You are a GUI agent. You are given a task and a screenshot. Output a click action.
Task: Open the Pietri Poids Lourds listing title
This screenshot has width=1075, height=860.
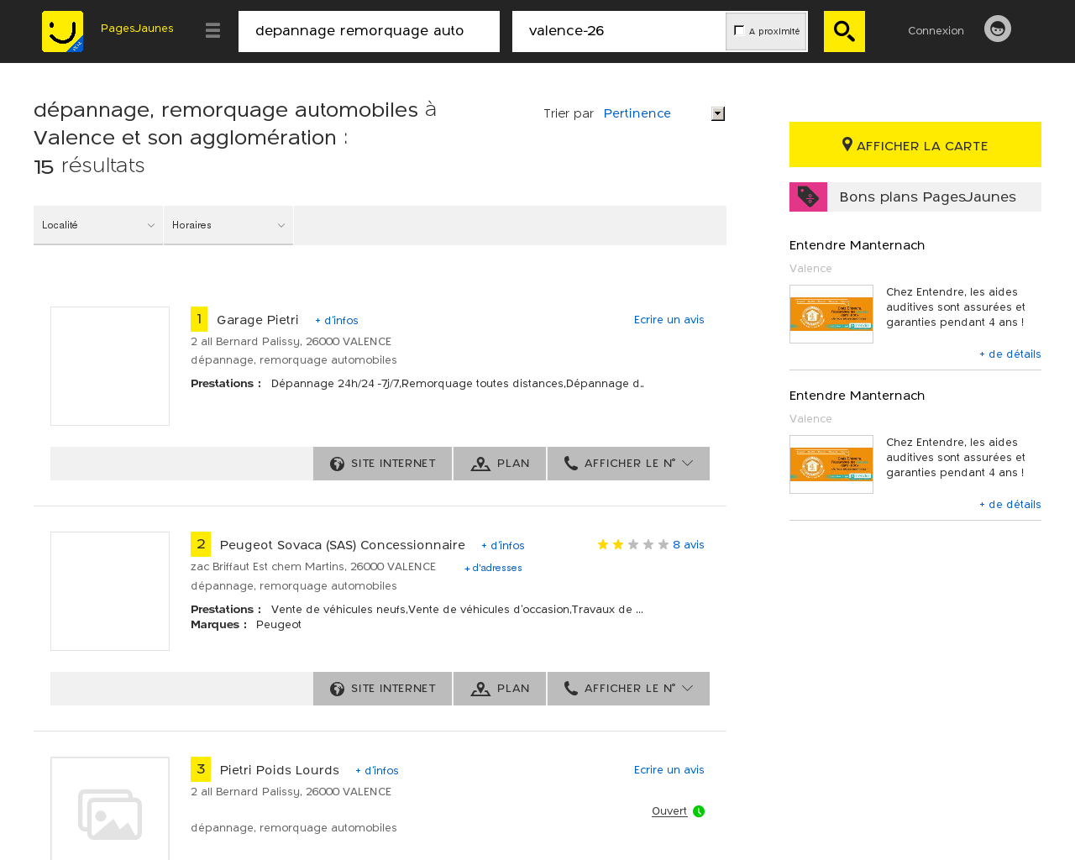click(280, 769)
